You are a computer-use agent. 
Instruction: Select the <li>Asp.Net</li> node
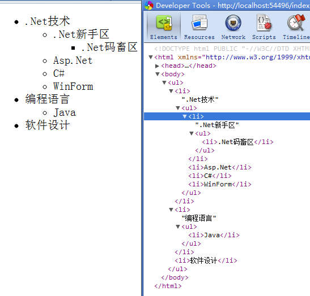tap(220, 167)
